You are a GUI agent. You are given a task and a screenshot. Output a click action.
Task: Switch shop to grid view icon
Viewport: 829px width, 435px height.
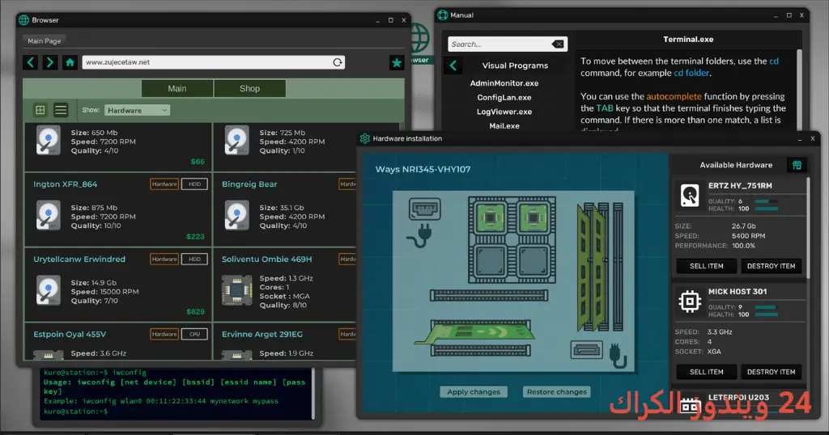point(40,110)
